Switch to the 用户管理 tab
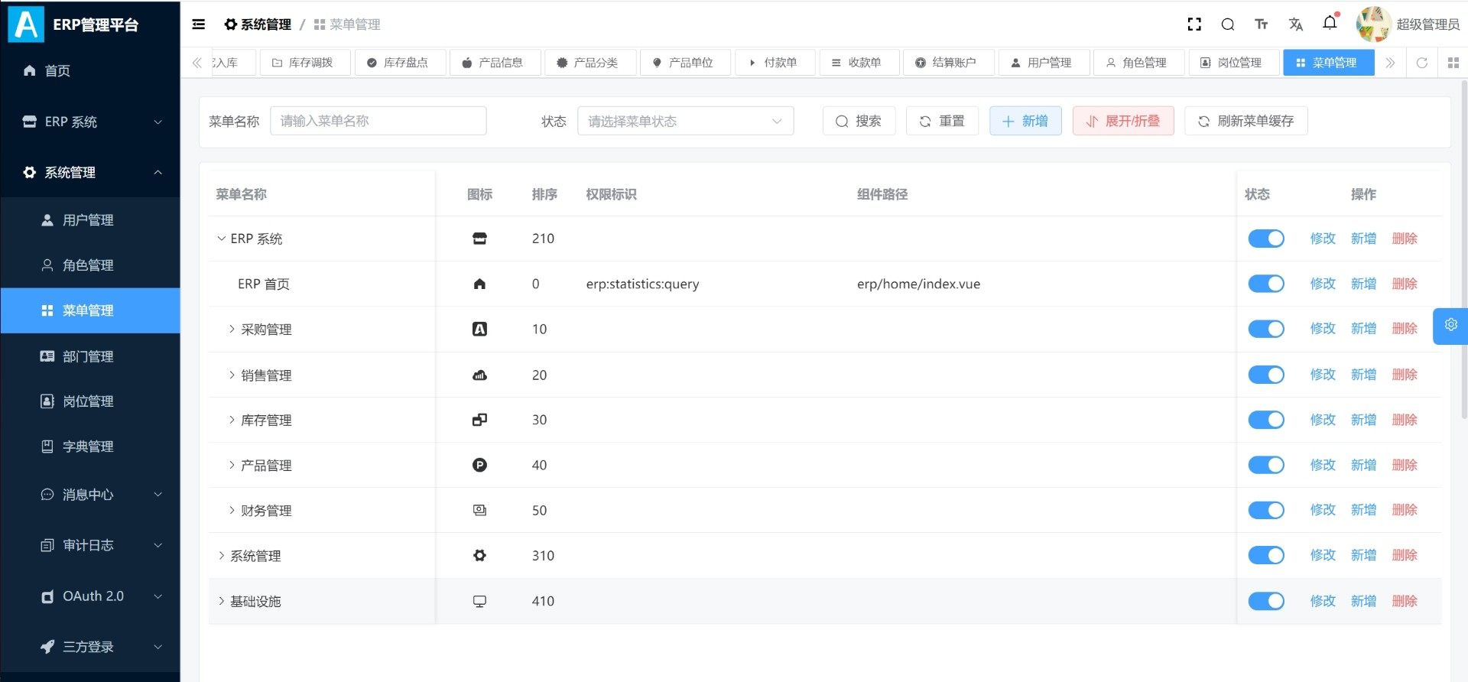 tap(1044, 63)
